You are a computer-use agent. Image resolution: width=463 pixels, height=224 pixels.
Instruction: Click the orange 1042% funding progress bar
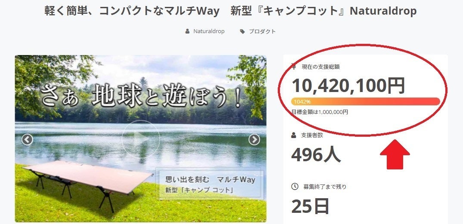365,101
